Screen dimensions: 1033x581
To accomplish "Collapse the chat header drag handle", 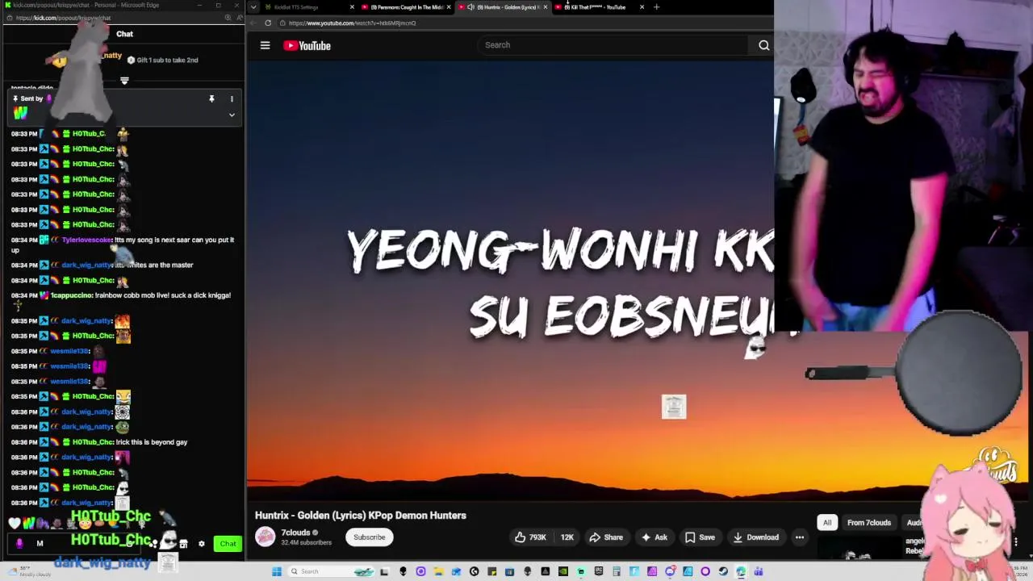I will pyautogui.click(x=124, y=81).
